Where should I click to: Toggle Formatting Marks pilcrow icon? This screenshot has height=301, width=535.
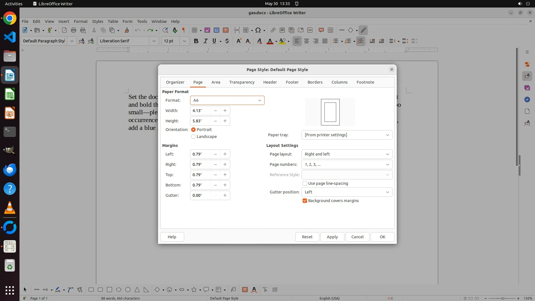(x=184, y=30)
